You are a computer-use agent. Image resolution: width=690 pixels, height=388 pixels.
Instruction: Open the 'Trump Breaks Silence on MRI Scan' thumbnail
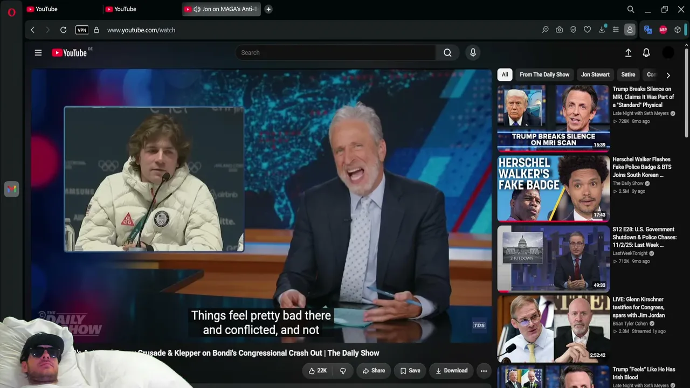coord(553,117)
